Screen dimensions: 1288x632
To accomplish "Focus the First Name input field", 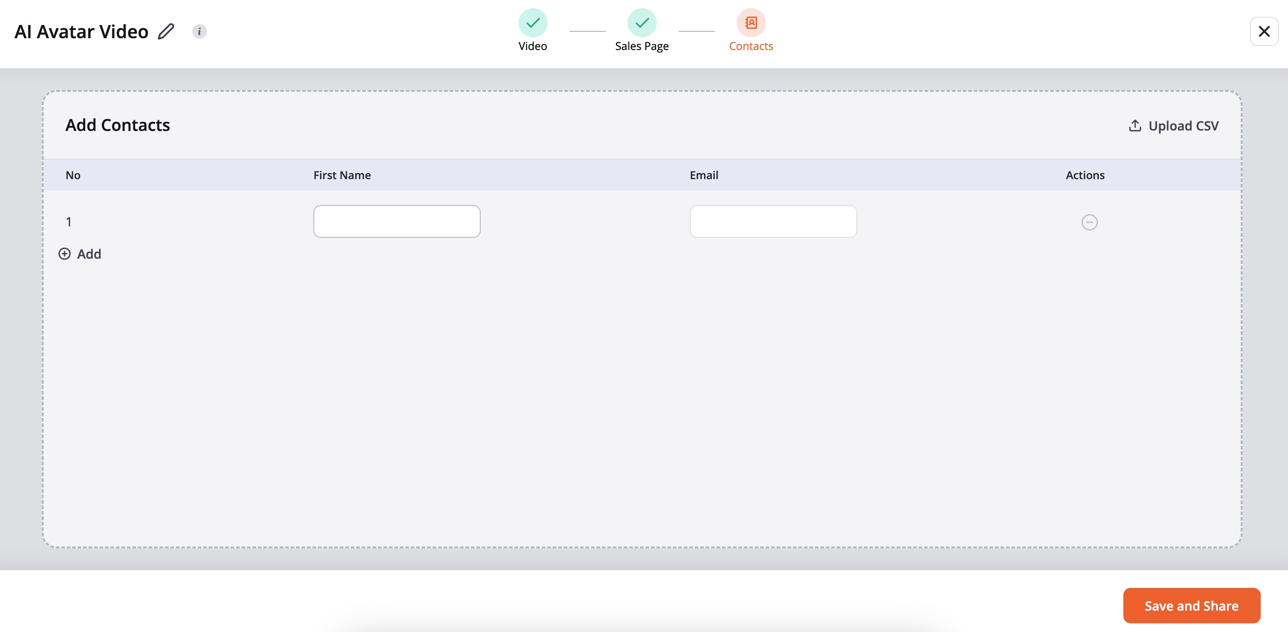I will (x=397, y=221).
